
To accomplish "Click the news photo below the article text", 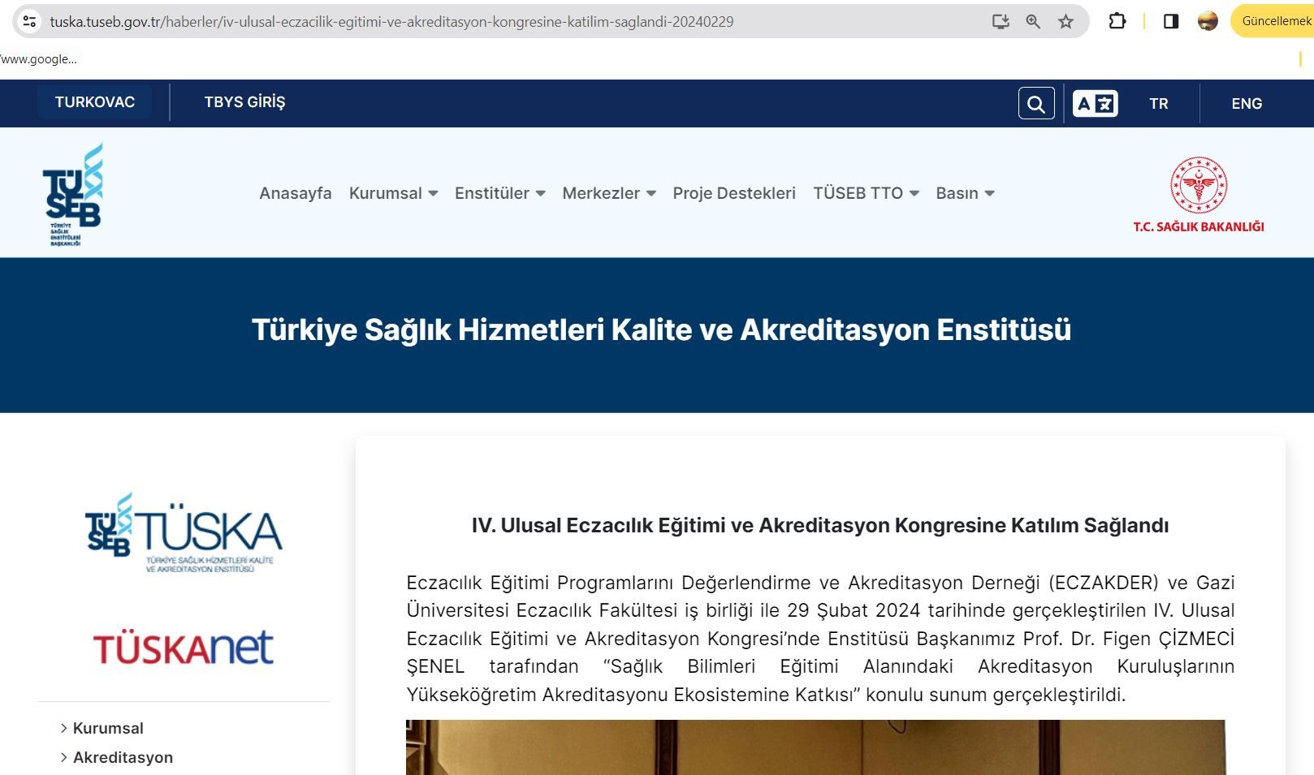I will point(815,747).
